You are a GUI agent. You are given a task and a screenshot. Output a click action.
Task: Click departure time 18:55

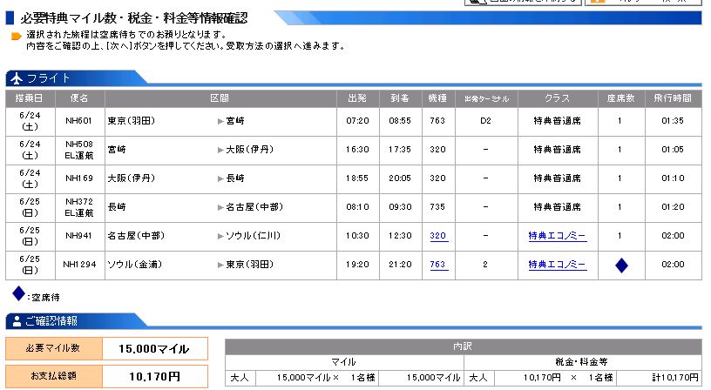click(x=357, y=178)
